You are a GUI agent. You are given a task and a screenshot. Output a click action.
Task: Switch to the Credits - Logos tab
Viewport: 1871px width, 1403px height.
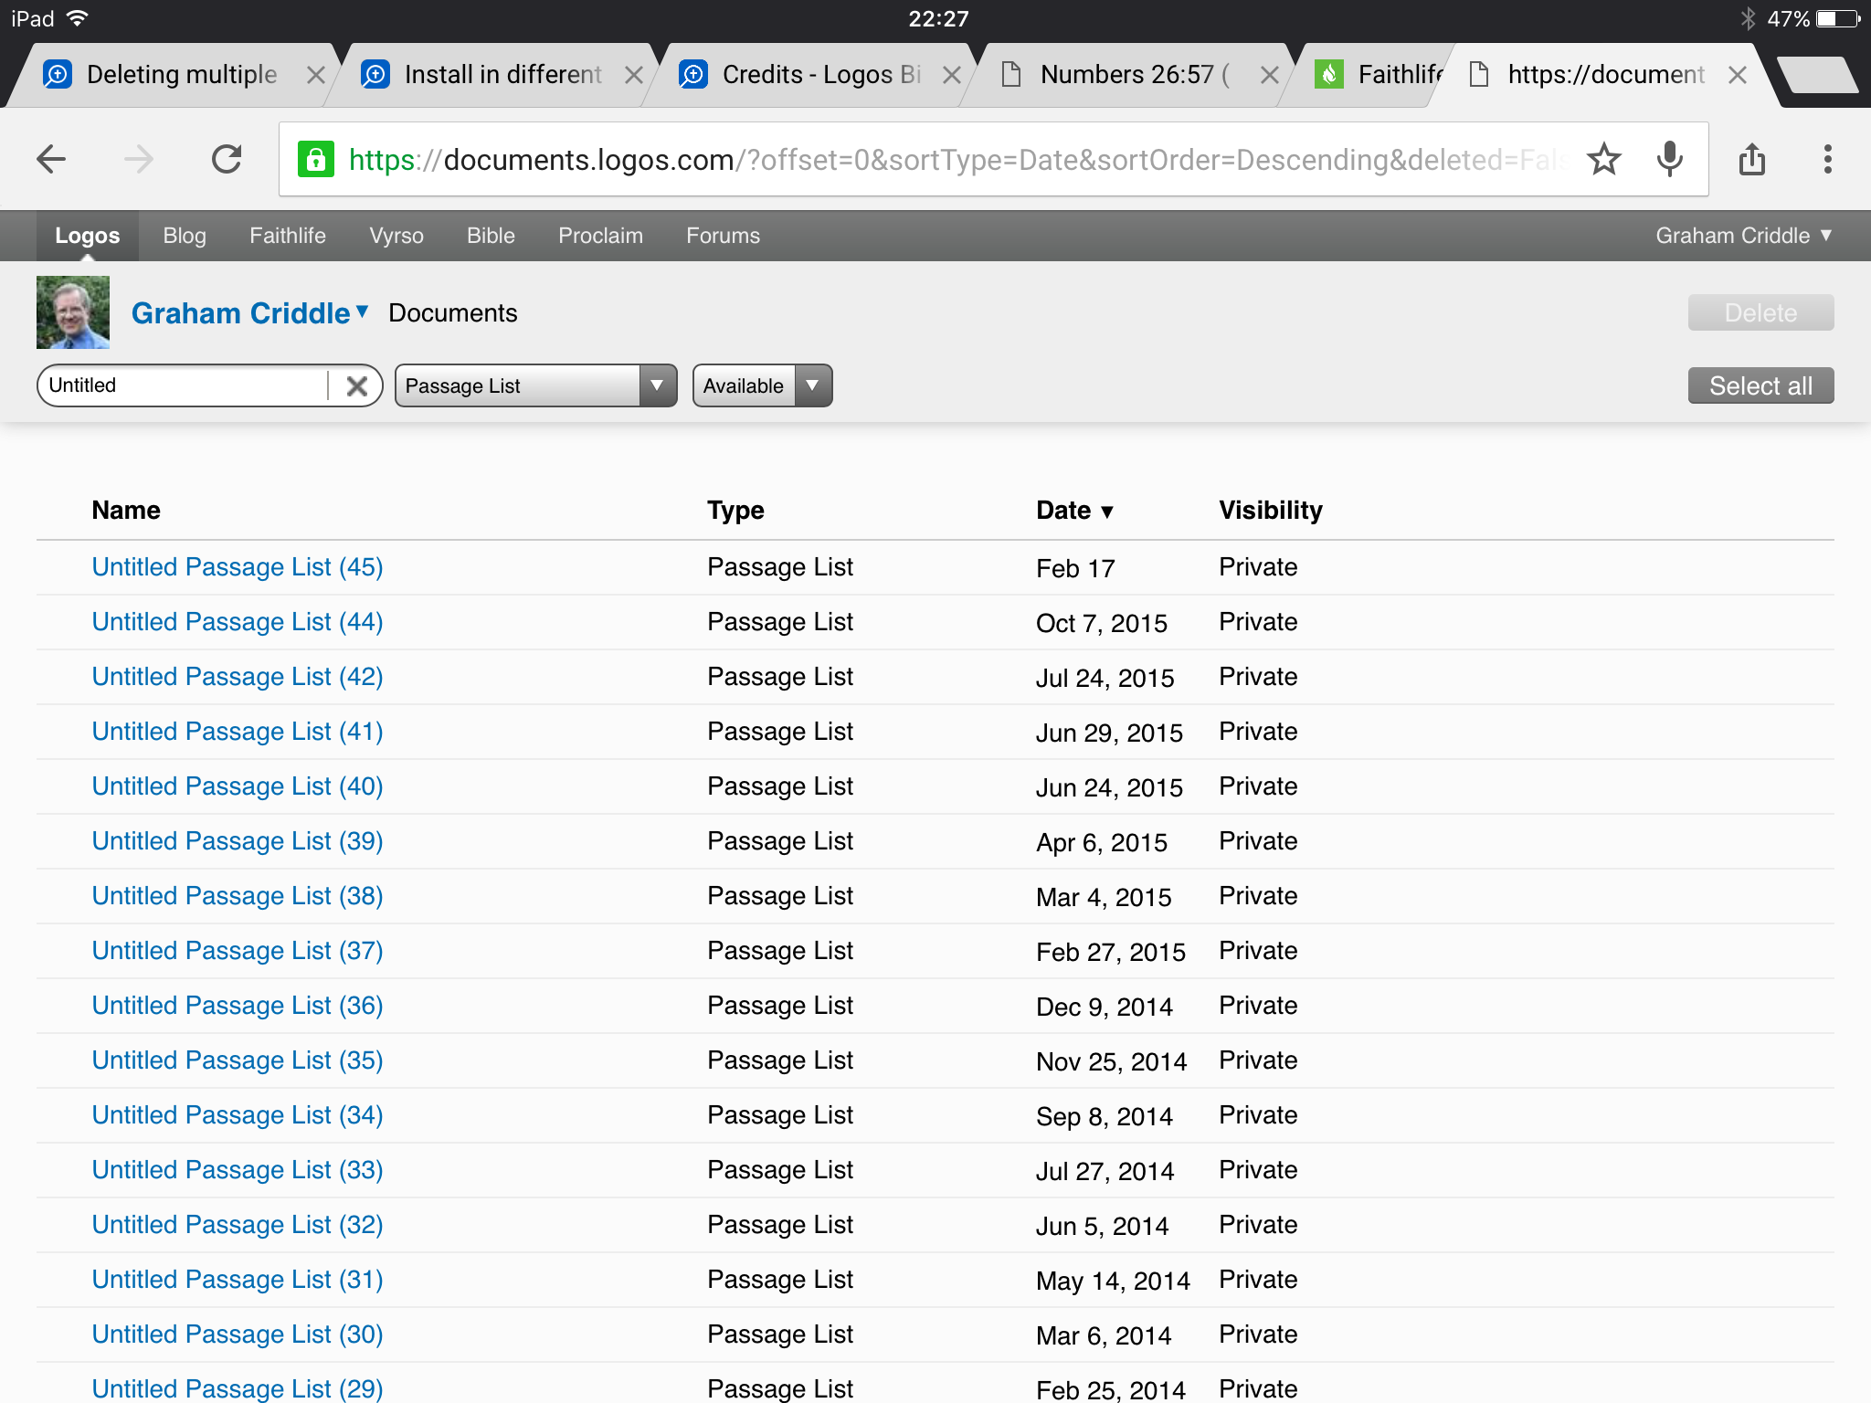820,75
